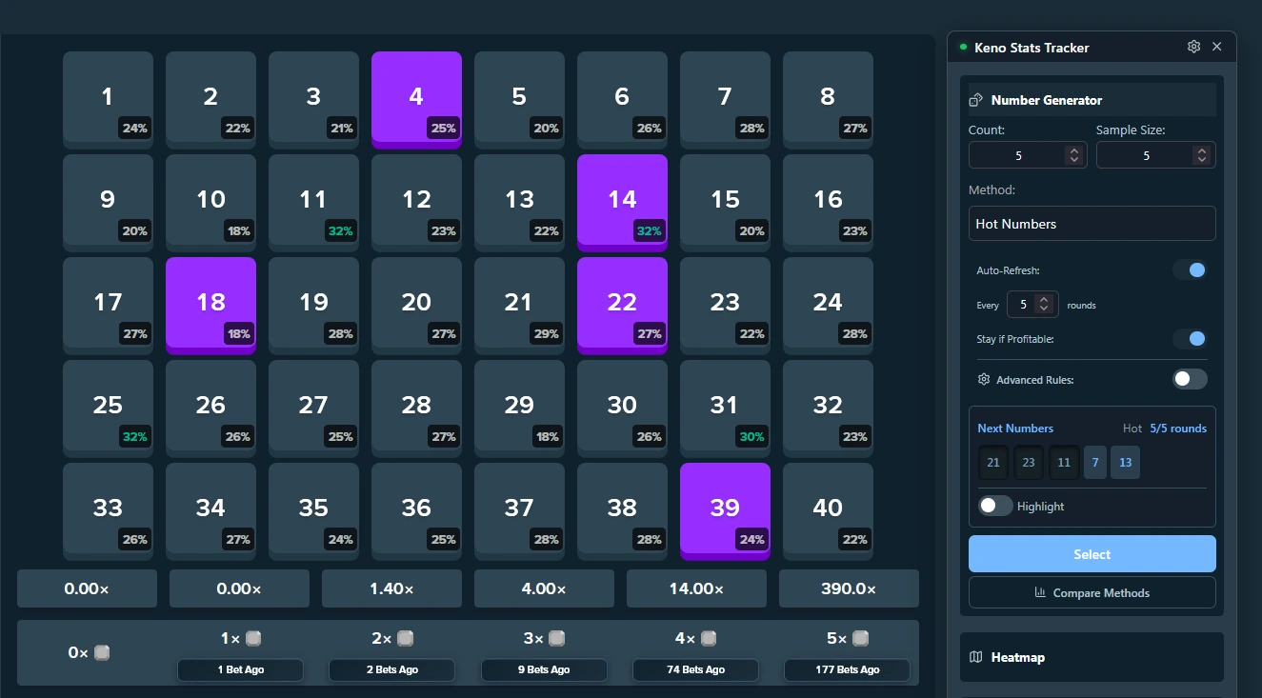The width and height of the screenshot is (1262, 698).
Task: Click the chip icon beside 0× multiplier
Action: 103,652
